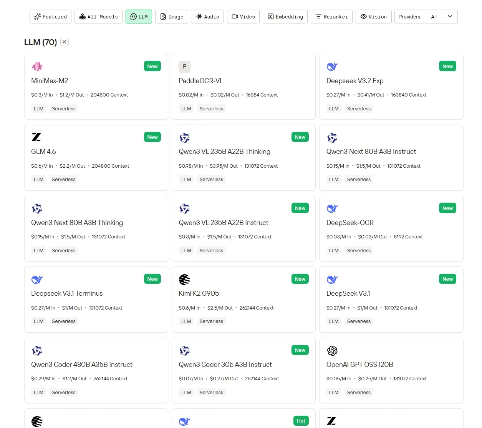The height and width of the screenshot is (428, 482).
Task: Open the Qwen3 Coder 480B A35B Instruct title
Action: [82, 365]
